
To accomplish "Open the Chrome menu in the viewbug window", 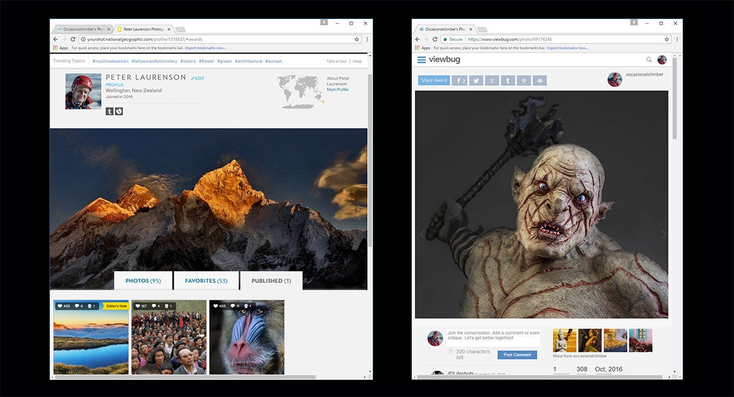I will pyautogui.click(x=677, y=39).
